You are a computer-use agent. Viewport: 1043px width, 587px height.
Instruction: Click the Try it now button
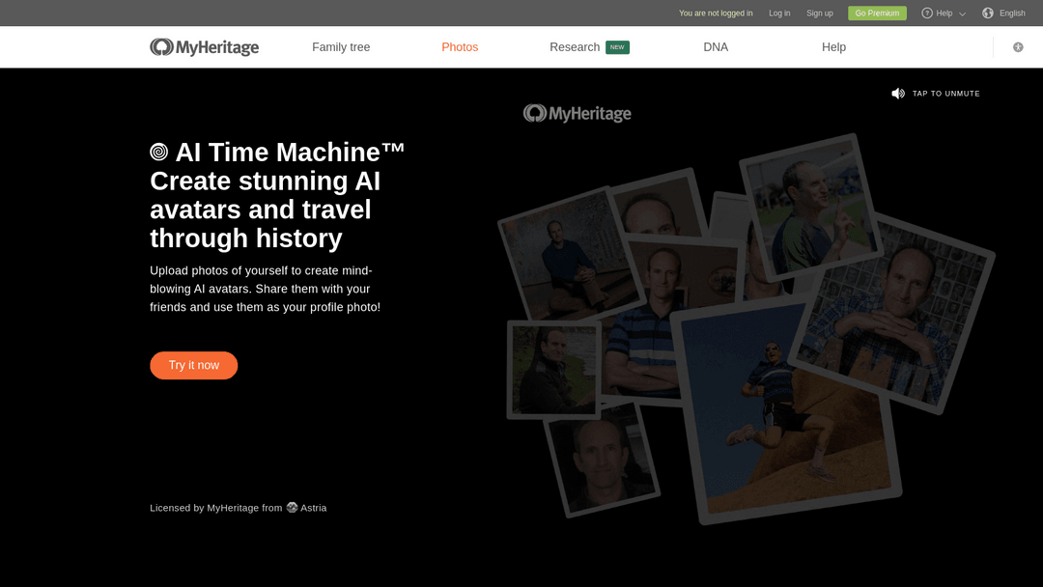coord(193,366)
